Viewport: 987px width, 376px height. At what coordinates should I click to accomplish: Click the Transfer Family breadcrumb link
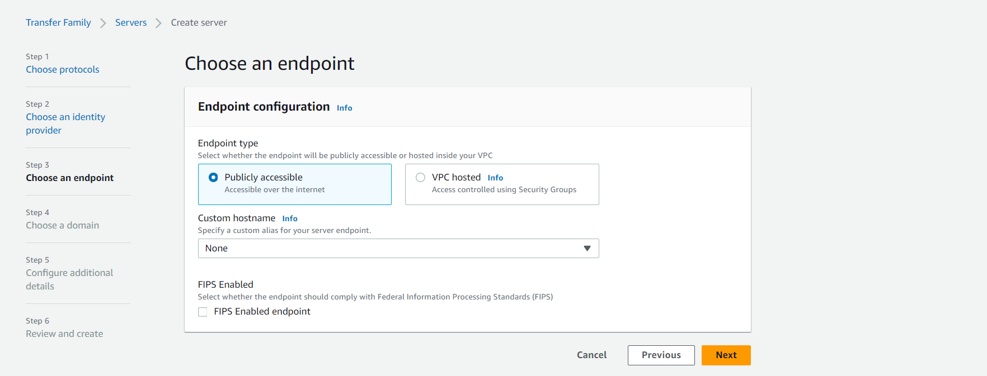click(x=58, y=22)
